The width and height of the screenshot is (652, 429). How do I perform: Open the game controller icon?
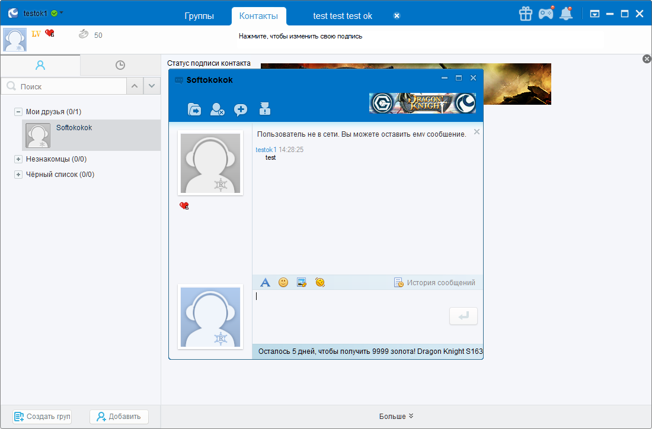pos(545,14)
